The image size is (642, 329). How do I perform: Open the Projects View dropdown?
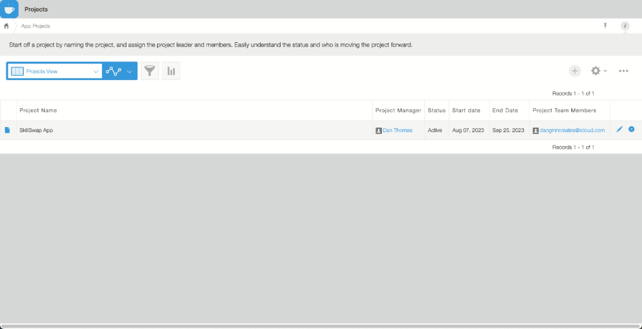[x=55, y=71]
